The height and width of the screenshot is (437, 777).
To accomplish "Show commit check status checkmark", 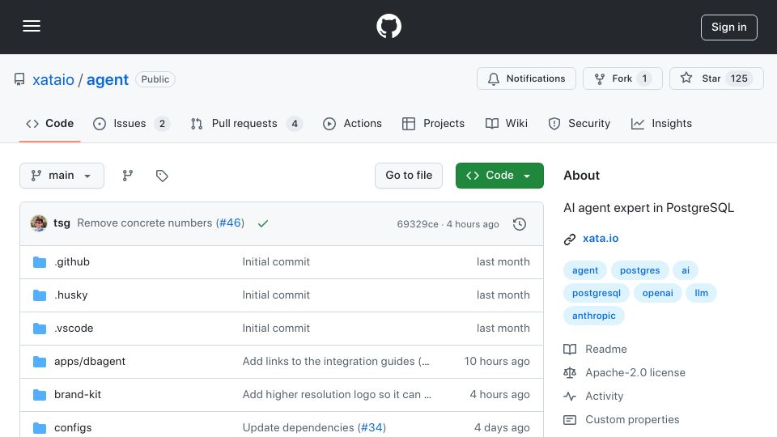I will [x=262, y=223].
